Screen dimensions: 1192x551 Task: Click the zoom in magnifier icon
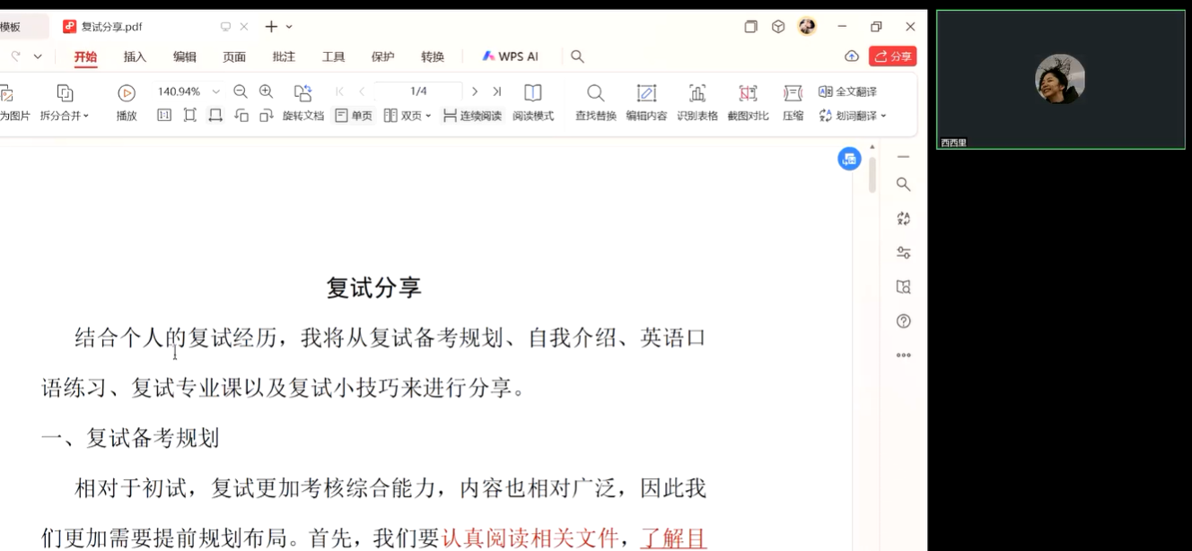point(266,92)
